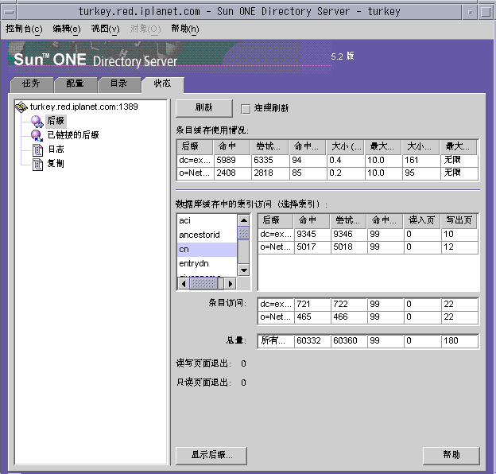496x474 pixels.
Task: Click cell 9345 in index access table
Action: (x=312, y=235)
